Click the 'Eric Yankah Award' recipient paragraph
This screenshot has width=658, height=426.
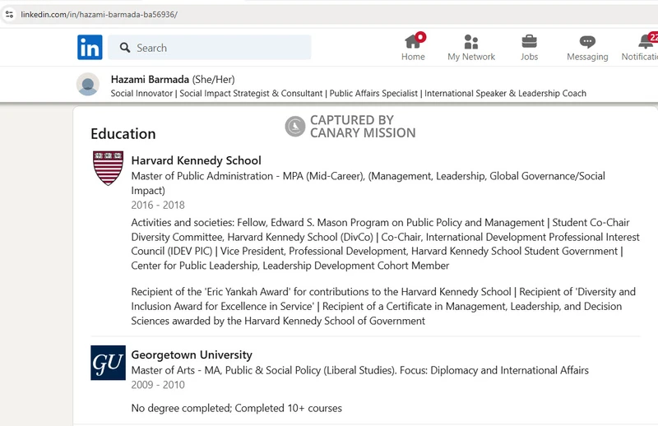coord(383,306)
